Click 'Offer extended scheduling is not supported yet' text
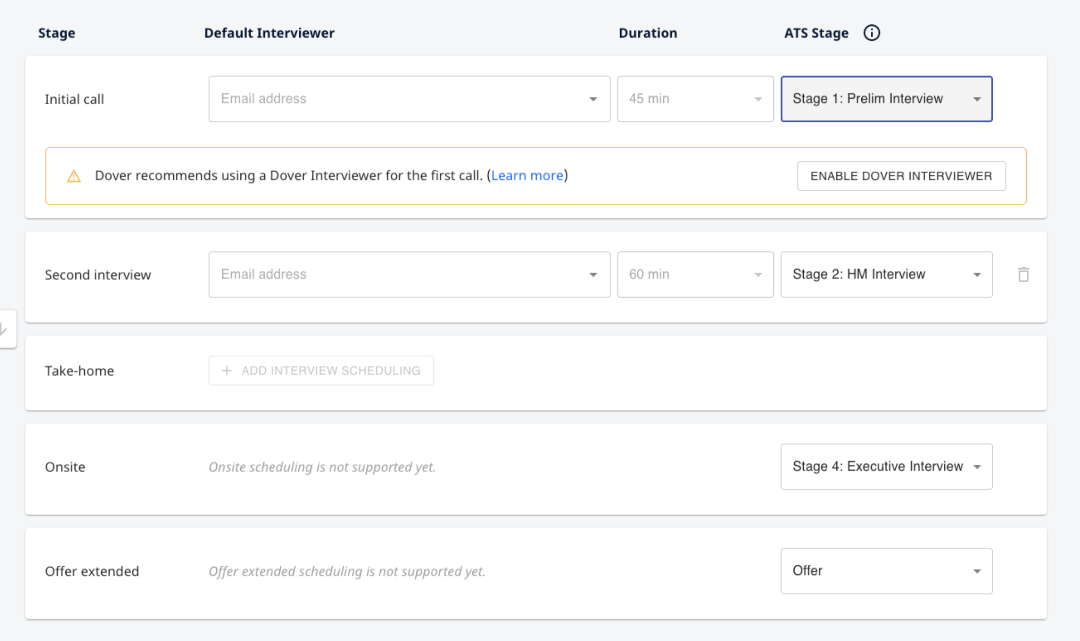The width and height of the screenshot is (1080, 641). click(x=347, y=572)
